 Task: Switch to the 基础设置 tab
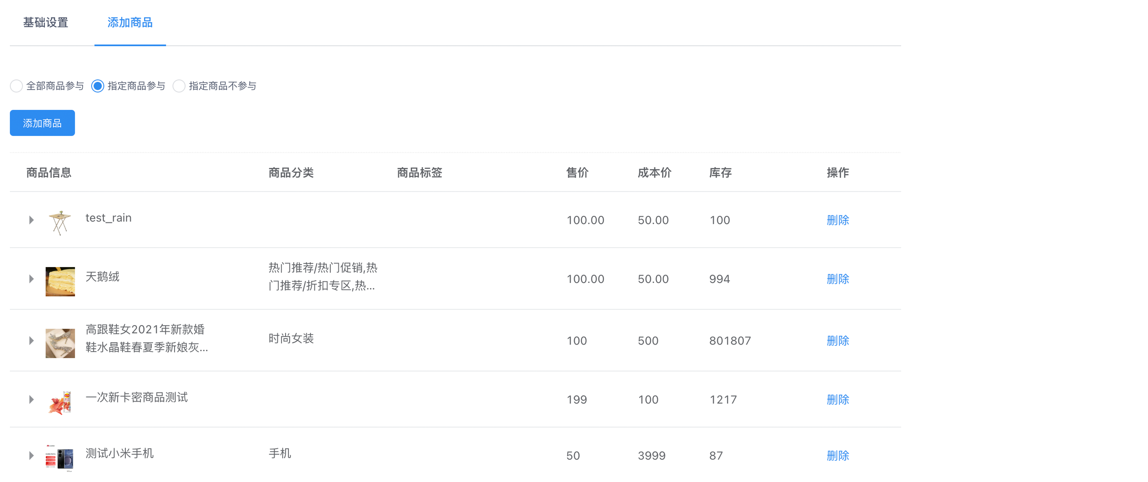coord(46,23)
